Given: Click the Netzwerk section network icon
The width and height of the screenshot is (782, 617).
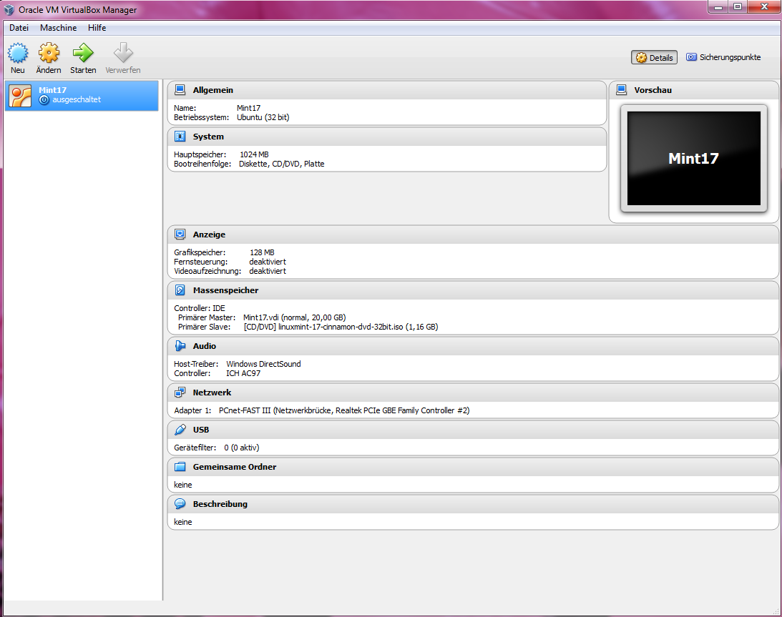Looking at the screenshot, I should tap(180, 393).
